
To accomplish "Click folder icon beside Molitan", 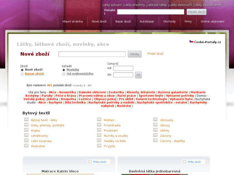I will coord(99,119).
